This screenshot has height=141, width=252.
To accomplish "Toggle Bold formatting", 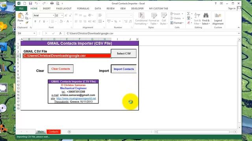I will pos(35,21).
